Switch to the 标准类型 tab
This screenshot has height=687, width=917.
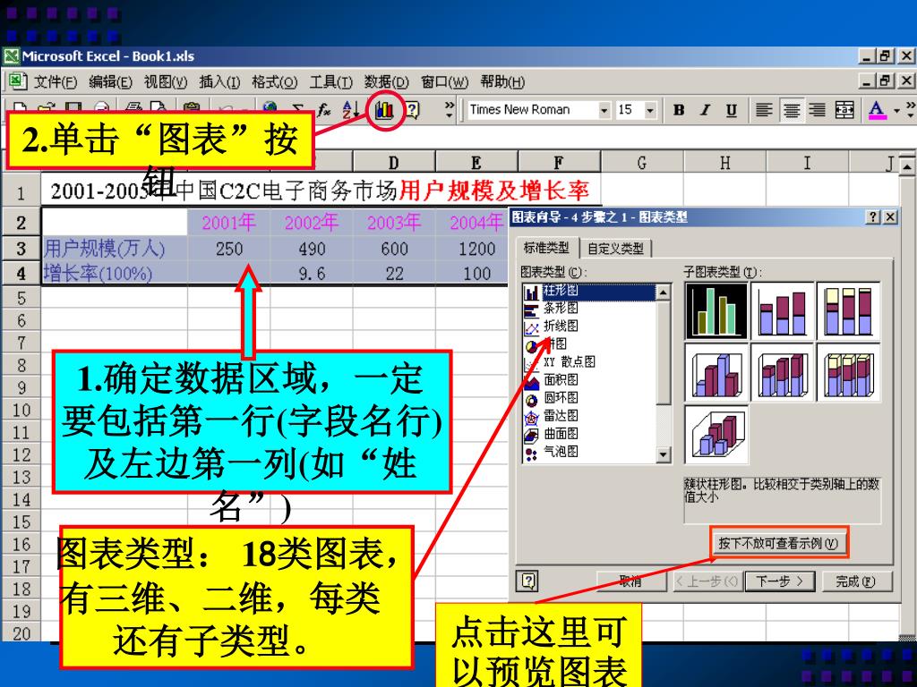[546, 248]
